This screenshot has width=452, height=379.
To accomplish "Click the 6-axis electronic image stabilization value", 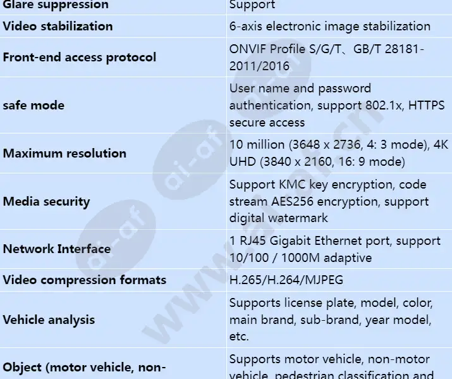I will coord(330,26).
